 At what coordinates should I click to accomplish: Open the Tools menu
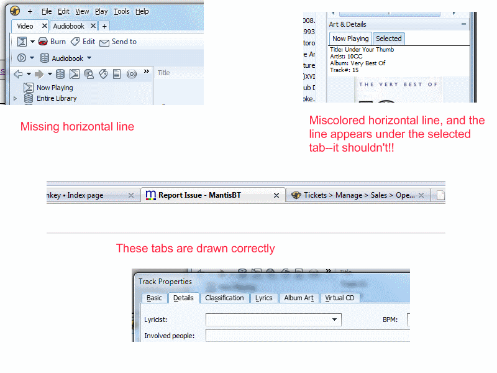[122, 11]
